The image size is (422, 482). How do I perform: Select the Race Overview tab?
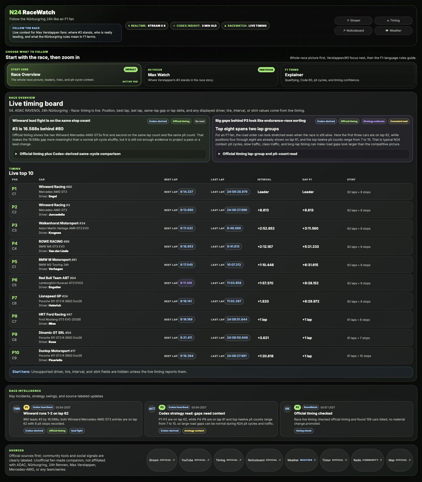[74, 75]
